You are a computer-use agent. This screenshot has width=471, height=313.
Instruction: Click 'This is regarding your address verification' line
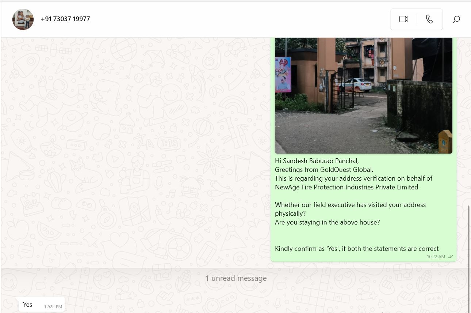pos(353,178)
